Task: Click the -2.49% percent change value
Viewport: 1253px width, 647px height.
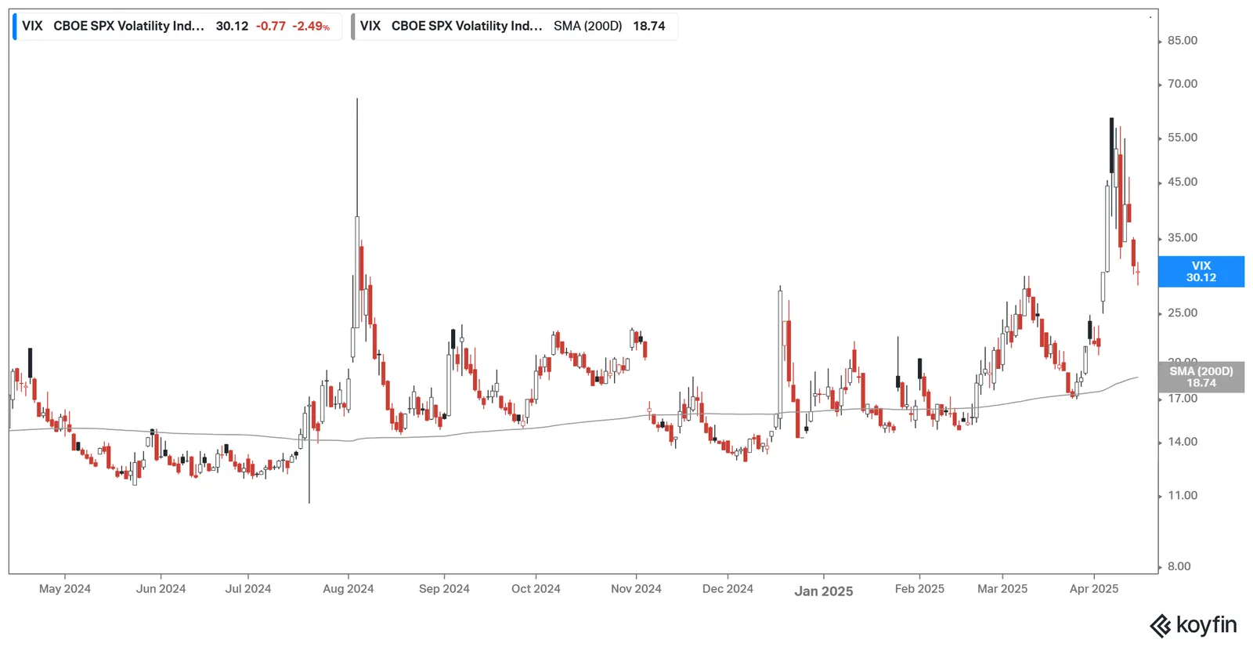Action: click(x=311, y=26)
